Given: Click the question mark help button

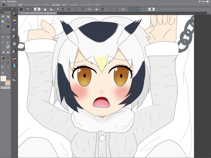Looking at the screenshot, I should [151, 9].
